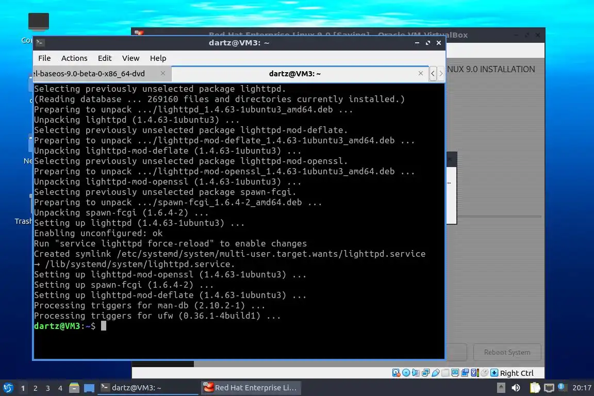Click the line 'Enabling unconfigured: ok'

coord(98,233)
